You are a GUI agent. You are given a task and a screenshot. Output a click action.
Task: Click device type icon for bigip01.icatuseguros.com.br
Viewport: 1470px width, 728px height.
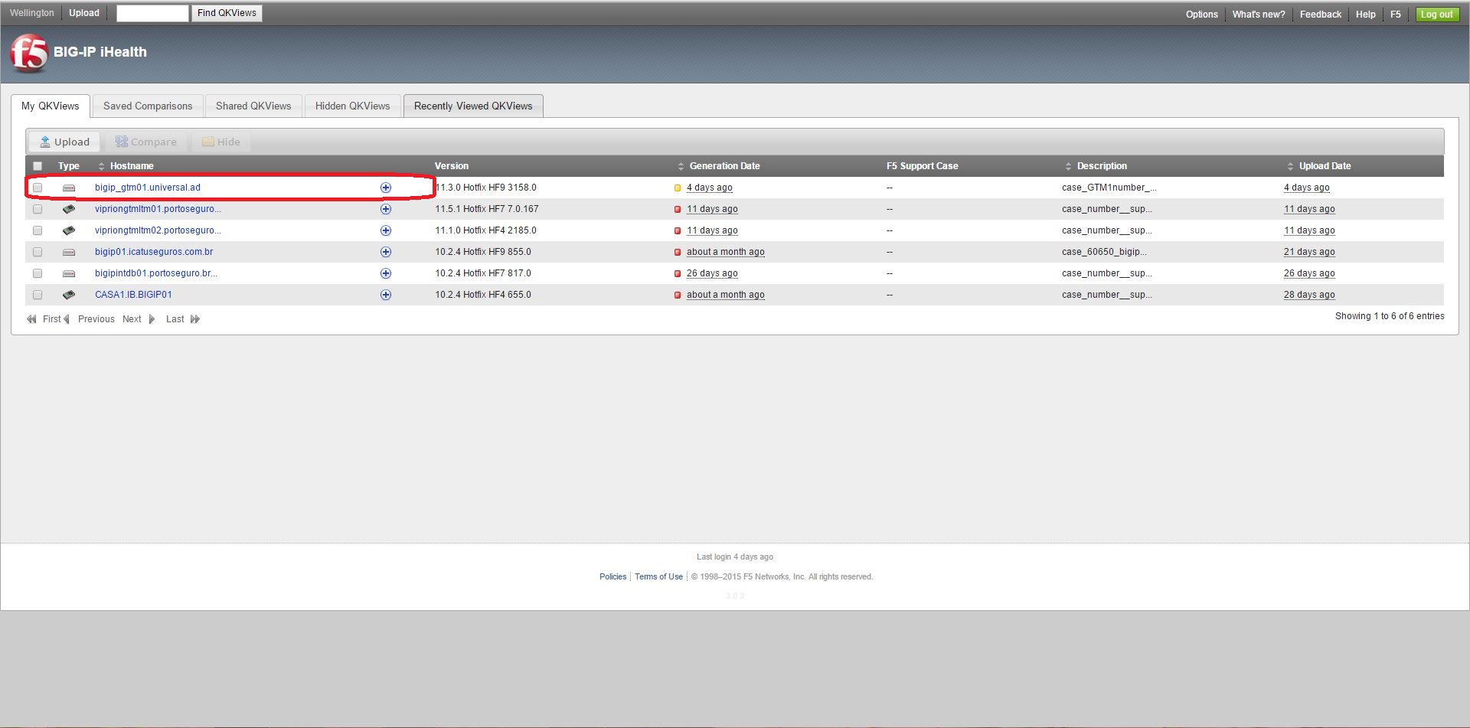69,252
